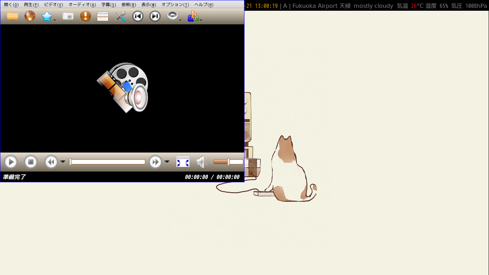Viewport: 489px width, 275px height.
Task: Take a screenshot with the camera icon
Action: click(x=68, y=16)
